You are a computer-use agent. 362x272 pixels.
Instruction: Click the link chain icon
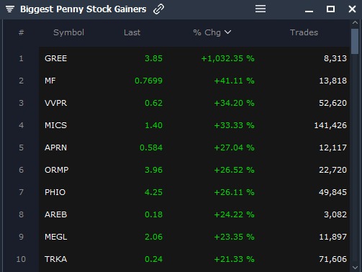[x=158, y=9]
